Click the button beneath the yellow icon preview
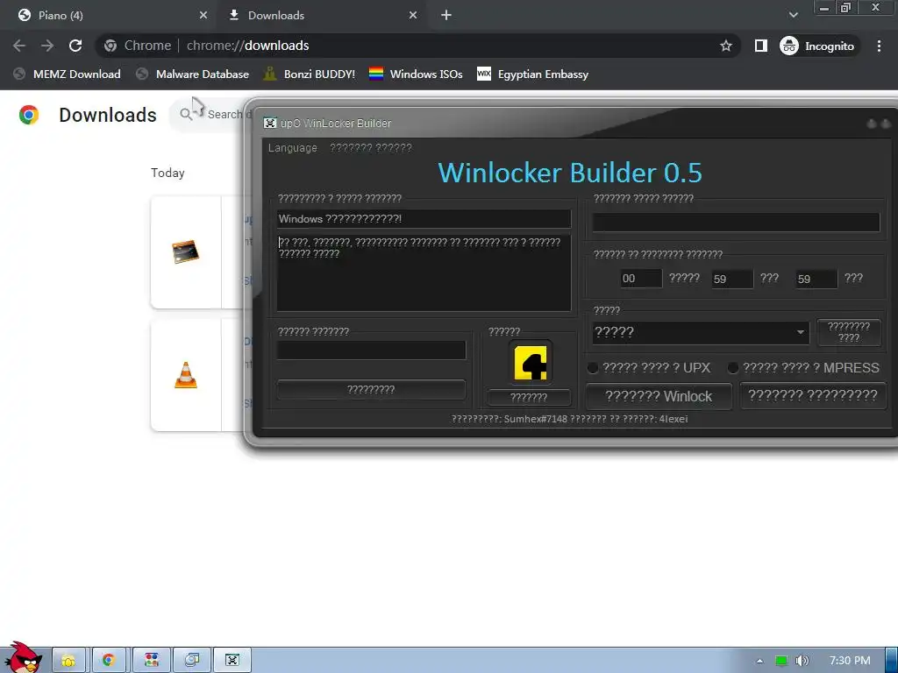 pyautogui.click(x=529, y=398)
